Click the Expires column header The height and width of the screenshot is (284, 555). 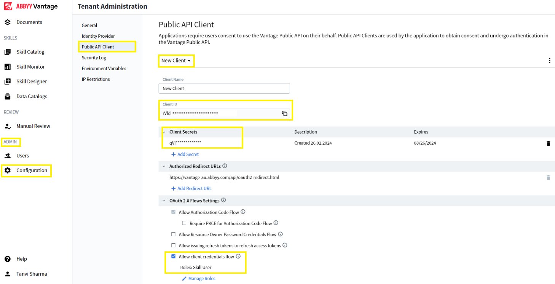pyautogui.click(x=421, y=132)
